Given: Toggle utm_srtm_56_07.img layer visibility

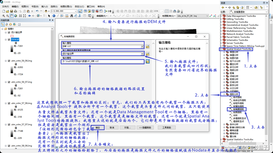Looking at the screenshot, I should 9,82.
